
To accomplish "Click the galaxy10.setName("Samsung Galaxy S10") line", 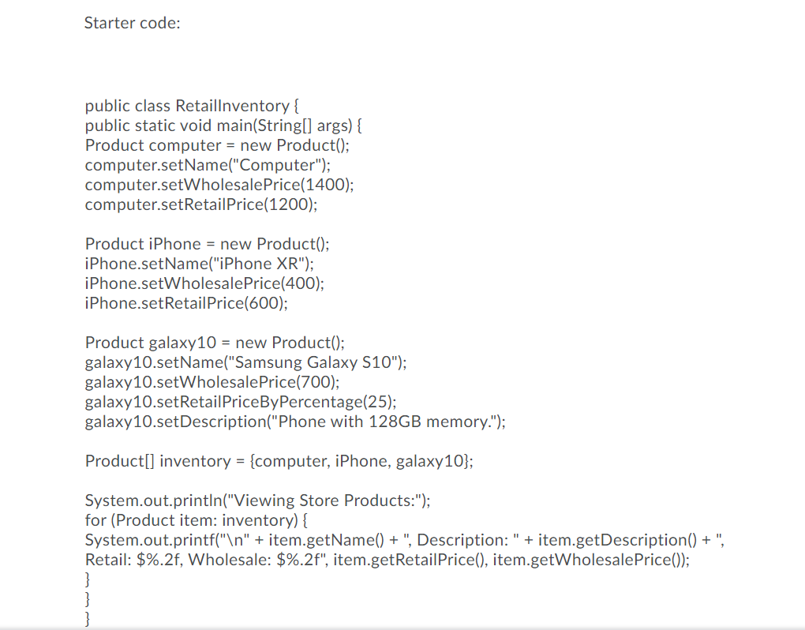I will click(246, 362).
